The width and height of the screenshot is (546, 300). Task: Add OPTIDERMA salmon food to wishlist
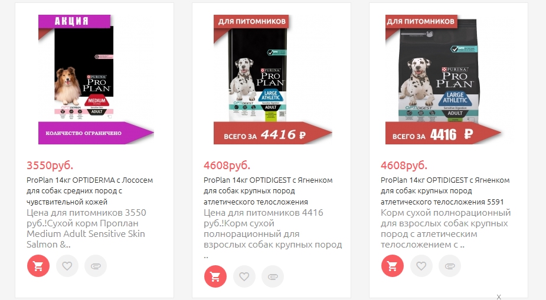67,266
